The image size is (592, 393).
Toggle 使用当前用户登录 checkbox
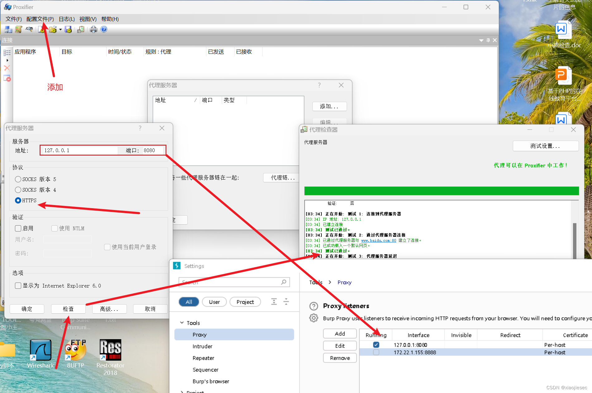(107, 247)
